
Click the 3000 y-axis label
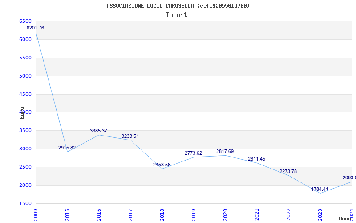pyautogui.click(x=25, y=149)
